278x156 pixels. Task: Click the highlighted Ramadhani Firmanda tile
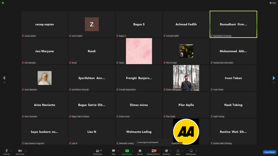pos(233,24)
